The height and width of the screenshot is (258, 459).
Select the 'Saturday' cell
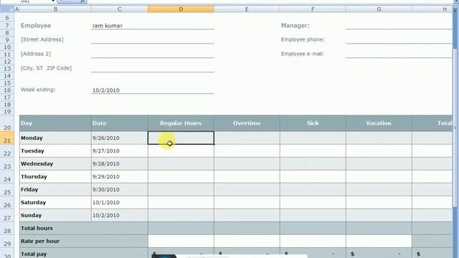(x=55, y=202)
